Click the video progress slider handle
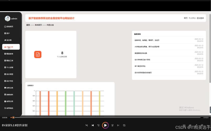The width and height of the screenshot is (211, 131). point(13,117)
